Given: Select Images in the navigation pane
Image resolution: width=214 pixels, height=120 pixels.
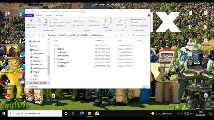Looking at the screenshot, I should tap(35, 57).
